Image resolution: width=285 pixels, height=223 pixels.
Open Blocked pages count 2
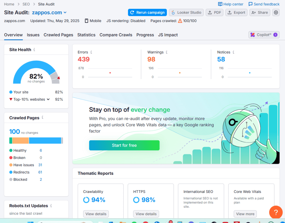click(x=41, y=180)
